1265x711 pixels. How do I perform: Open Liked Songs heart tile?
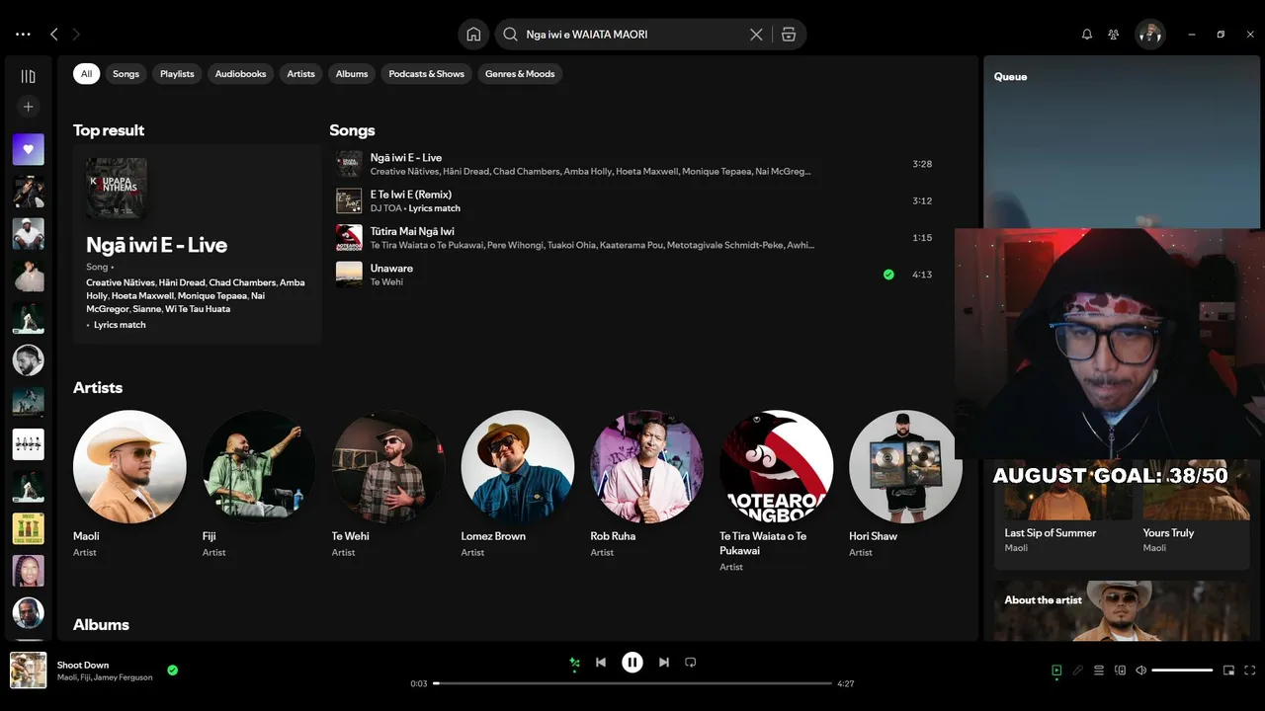click(28, 149)
